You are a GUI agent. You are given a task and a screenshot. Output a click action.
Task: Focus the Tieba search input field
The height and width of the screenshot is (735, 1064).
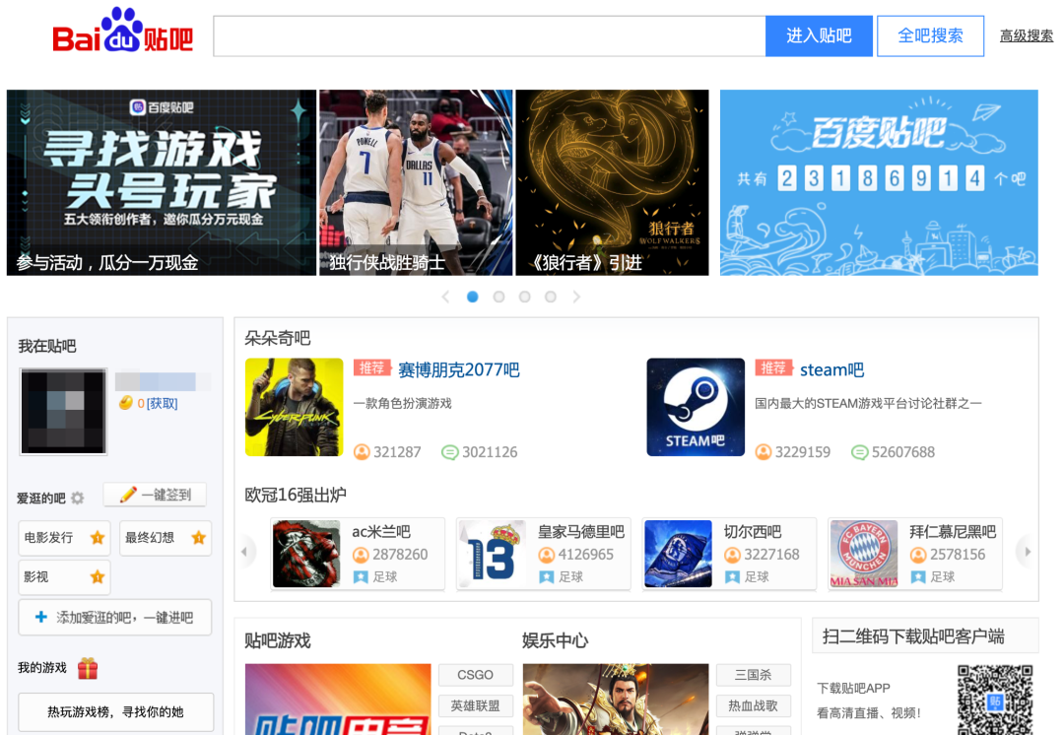(490, 36)
